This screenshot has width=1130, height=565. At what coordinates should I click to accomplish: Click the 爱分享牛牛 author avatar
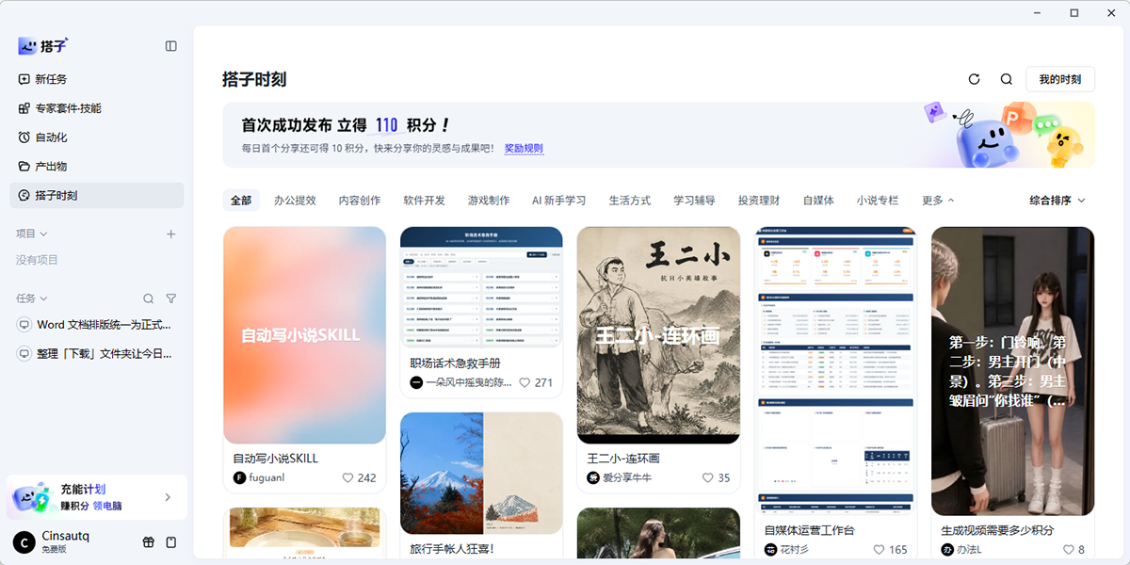pos(593,477)
